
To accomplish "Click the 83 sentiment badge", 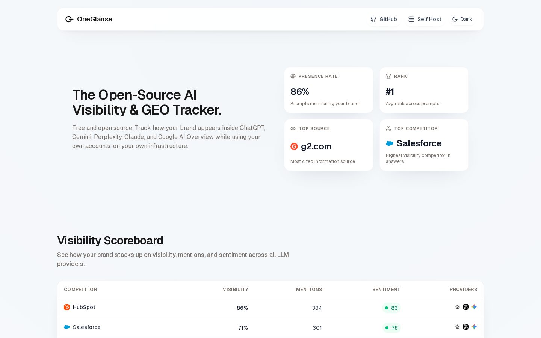I will [391, 308].
